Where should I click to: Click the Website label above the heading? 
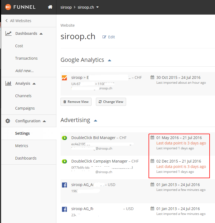(68, 25)
